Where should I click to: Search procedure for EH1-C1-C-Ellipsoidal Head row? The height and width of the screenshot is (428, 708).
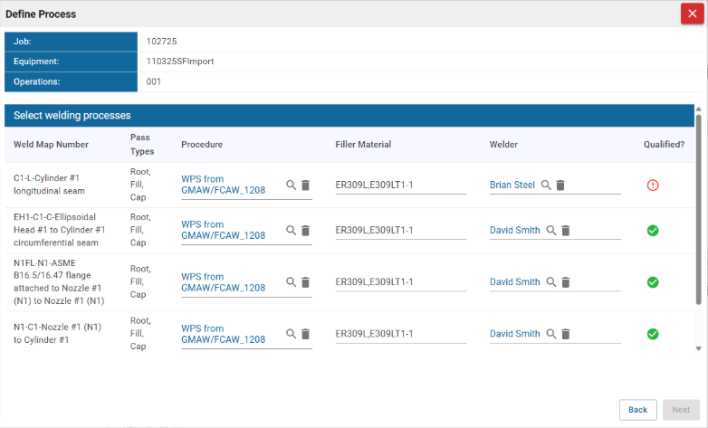pos(291,230)
